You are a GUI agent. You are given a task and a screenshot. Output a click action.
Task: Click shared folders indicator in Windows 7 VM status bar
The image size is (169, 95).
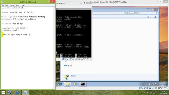pyautogui.click(x=150, y=88)
